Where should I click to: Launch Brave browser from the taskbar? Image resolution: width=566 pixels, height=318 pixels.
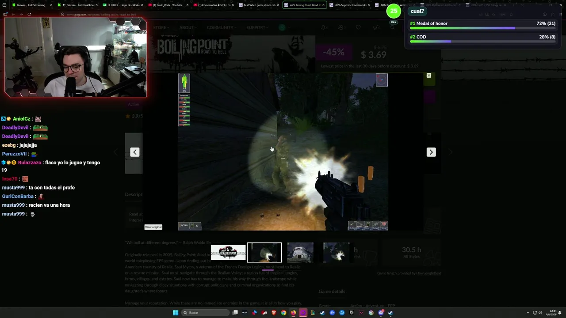[274, 313]
